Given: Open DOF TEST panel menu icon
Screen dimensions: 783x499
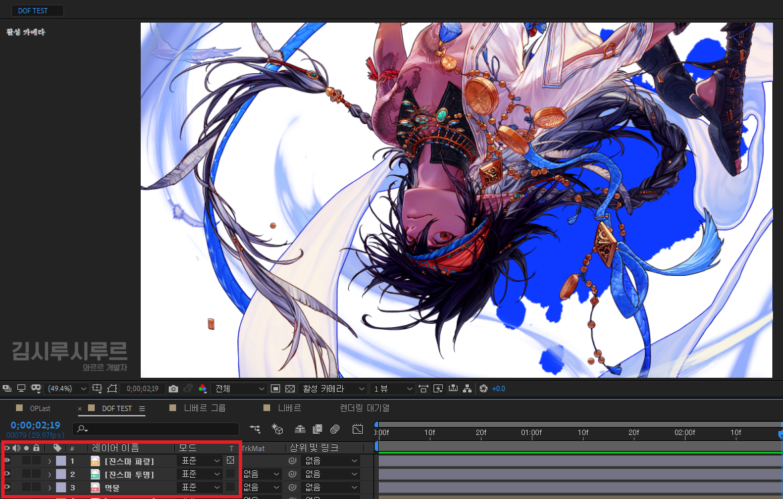Looking at the screenshot, I should (142, 408).
